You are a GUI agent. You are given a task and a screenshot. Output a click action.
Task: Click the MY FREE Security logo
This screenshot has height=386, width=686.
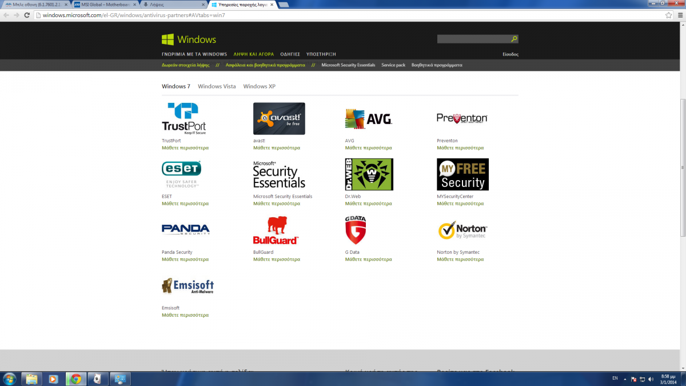coord(462,174)
